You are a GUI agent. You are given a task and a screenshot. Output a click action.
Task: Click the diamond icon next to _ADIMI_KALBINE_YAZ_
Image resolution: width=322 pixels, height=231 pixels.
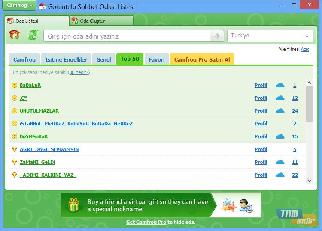click(x=15, y=175)
